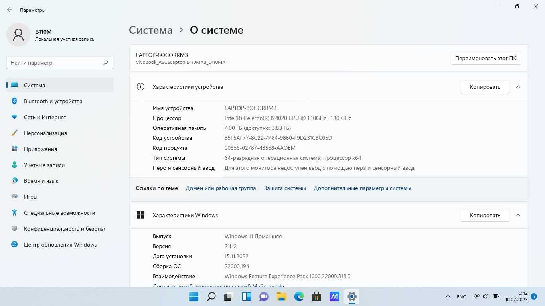Click 64-разрядная операционная система text
Viewport: 545px width, 306px height.
point(293,158)
